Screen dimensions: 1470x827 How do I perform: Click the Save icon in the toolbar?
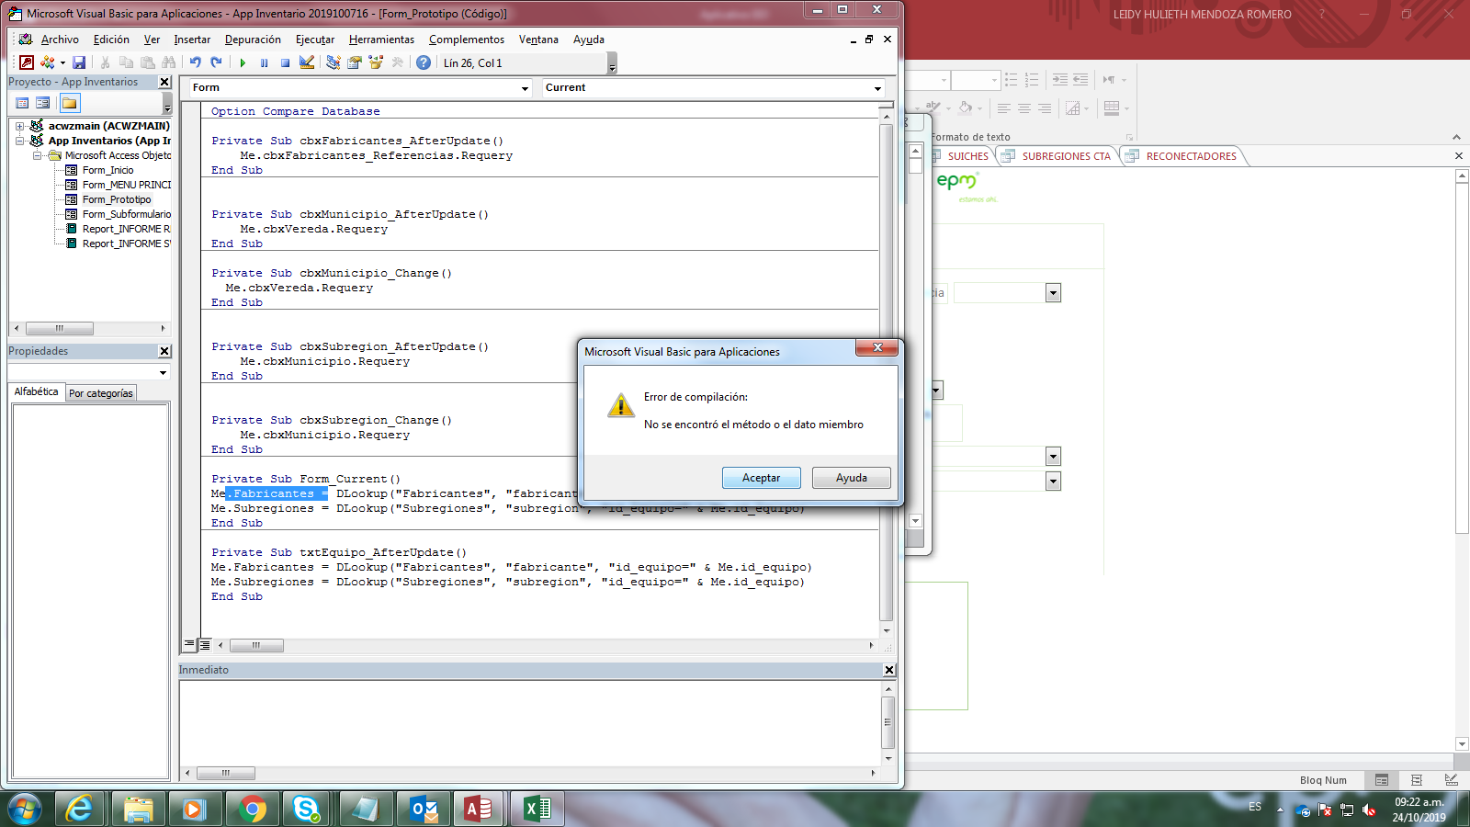pyautogui.click(x=79, y=62)
